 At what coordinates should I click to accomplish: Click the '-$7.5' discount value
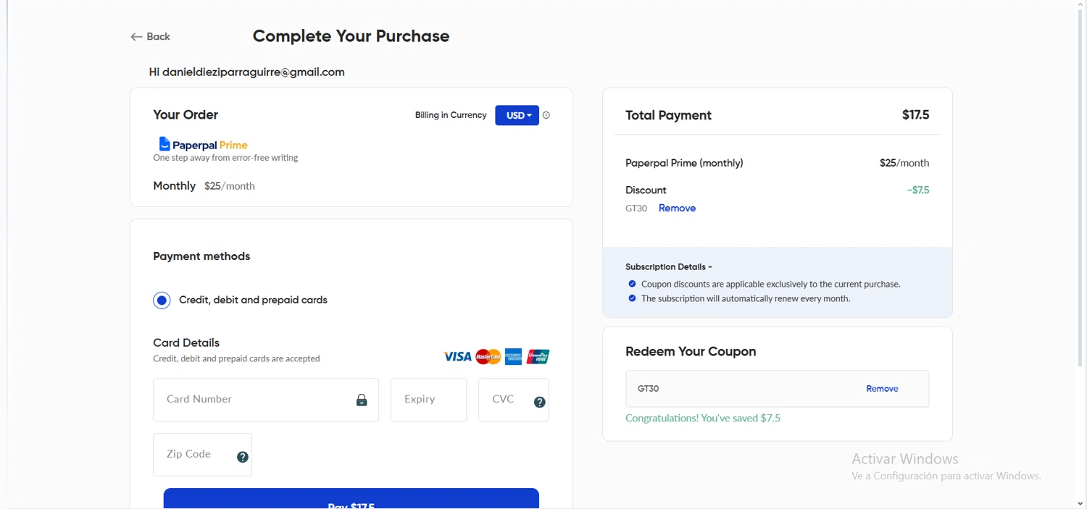click(x=917, y=190)
